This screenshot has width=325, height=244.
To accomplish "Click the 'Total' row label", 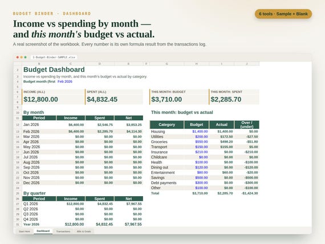I will (155, 193).
